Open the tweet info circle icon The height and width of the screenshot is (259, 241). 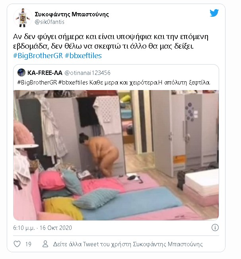click(x=215, y=228)
